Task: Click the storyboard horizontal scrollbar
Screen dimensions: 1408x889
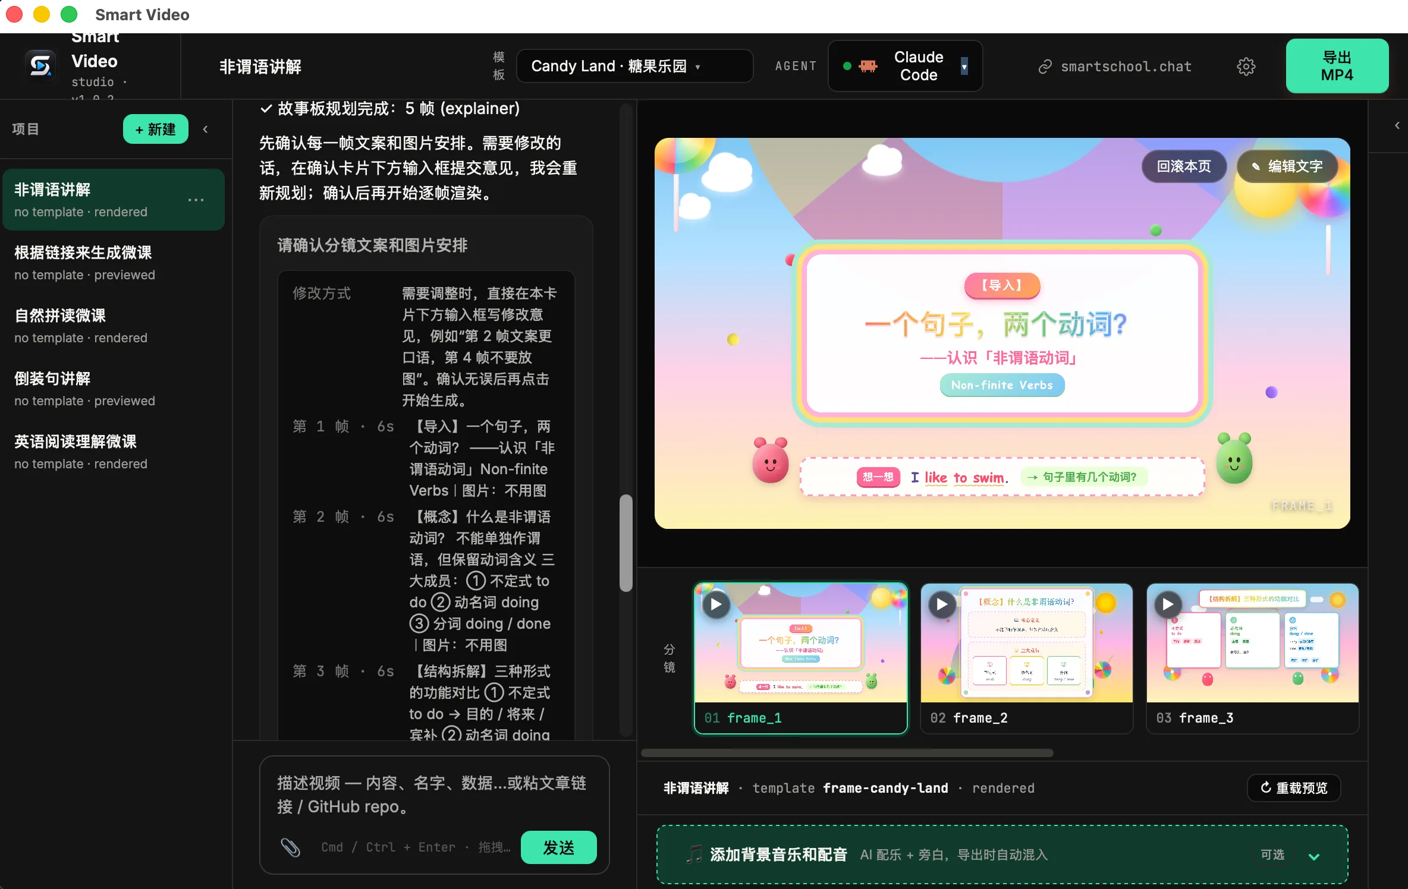Action: point(847,753)
